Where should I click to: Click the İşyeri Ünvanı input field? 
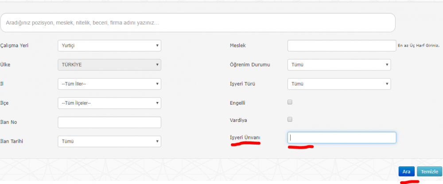[x=342, y=137]
